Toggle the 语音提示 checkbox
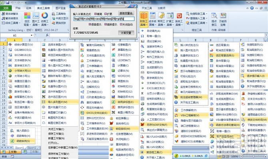Viewport: 268px width, 159px height. pos(90,24)
